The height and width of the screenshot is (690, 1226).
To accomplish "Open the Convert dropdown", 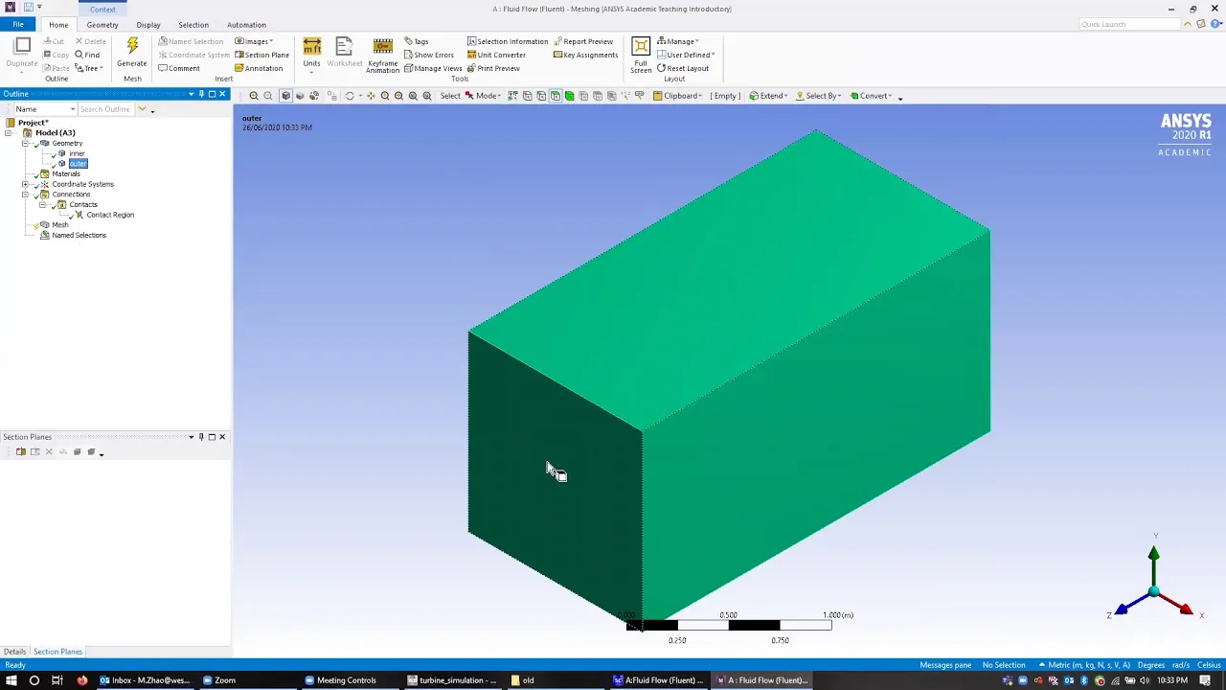I will pyautogui.click(x=871, y=96).
